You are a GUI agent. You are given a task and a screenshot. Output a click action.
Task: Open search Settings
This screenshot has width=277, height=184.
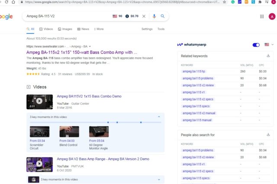coord(147,29)
